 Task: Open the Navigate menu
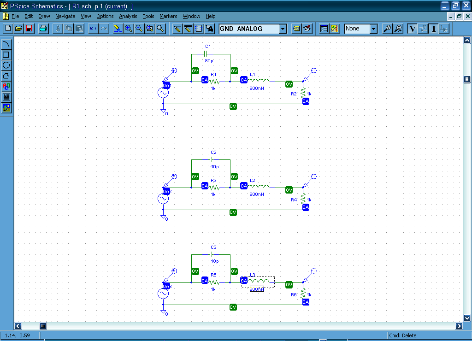pyautogui.click(x=65, y=16)
